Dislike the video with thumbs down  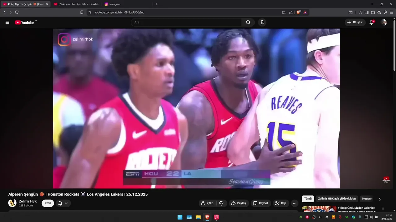pos(222,203)
